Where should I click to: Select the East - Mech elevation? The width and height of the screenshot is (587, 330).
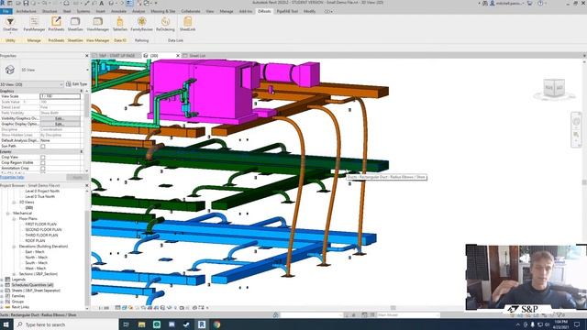pos(35,252)
